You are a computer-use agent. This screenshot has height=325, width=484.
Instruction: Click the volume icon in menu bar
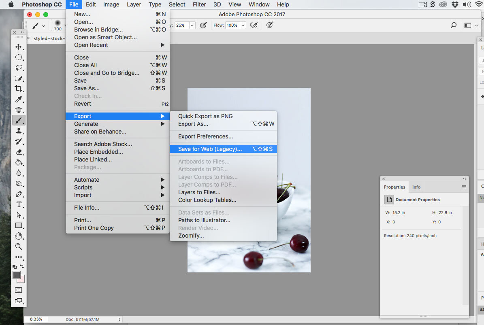[x=467, y=4]
